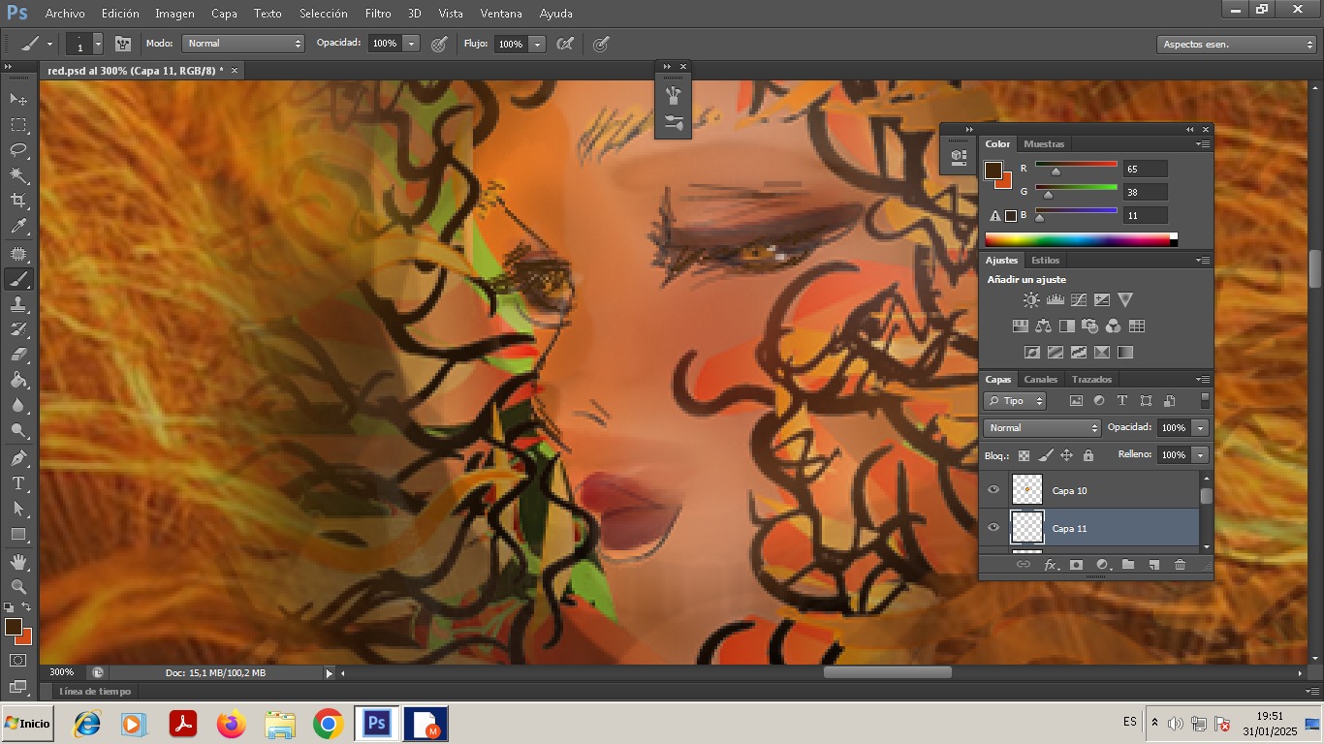Open the layer blend mode dropdown
The height and width of the screenshot is (744, 1324).
click(x=1042, y=427)
